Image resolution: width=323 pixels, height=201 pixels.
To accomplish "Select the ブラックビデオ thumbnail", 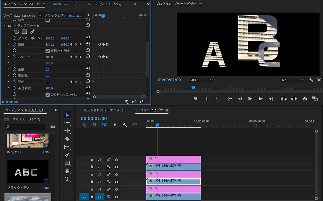I will [x=28, y=172].
